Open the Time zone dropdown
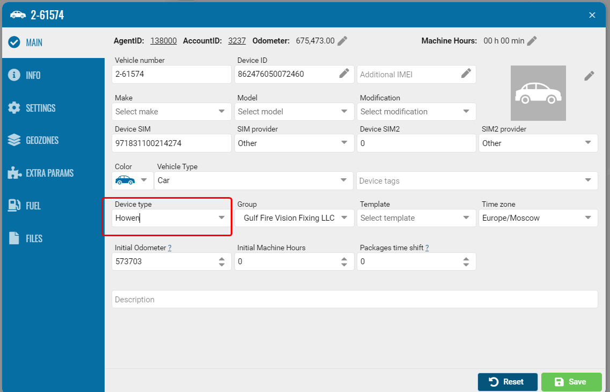The width and height of the screenshot is (610, 392). pos(538,218)
